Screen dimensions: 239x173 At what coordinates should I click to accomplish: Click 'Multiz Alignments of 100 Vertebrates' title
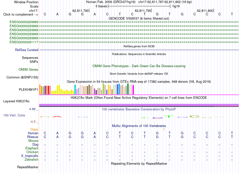tap(139, 126)
